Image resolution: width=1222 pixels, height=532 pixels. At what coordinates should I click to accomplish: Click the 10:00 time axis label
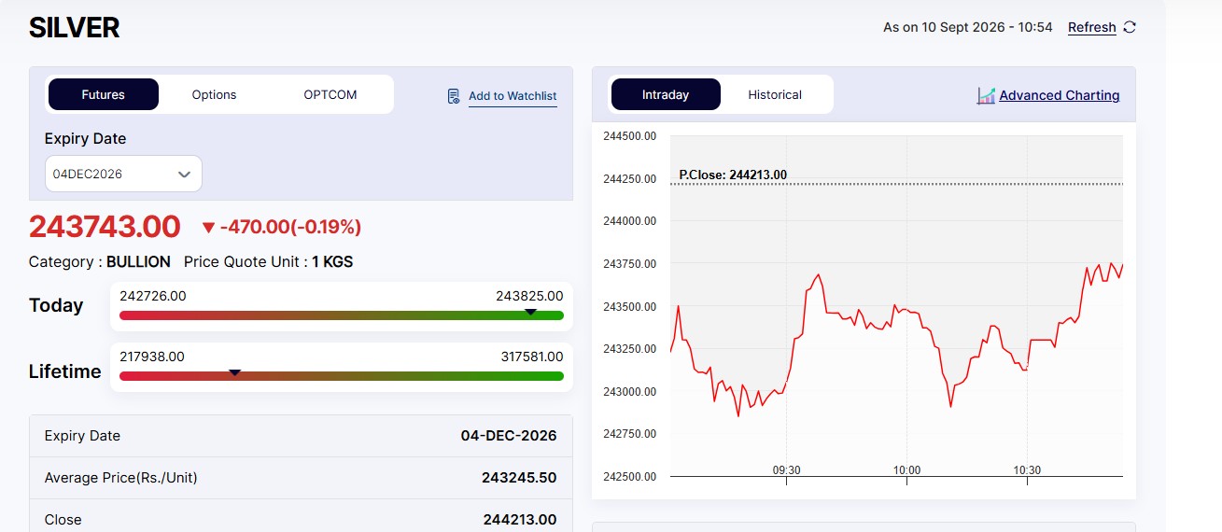pos(906,470)
